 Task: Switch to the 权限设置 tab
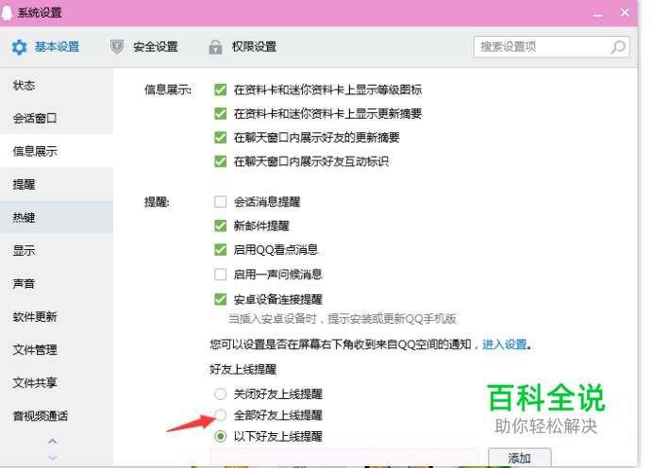coord(243,46)
